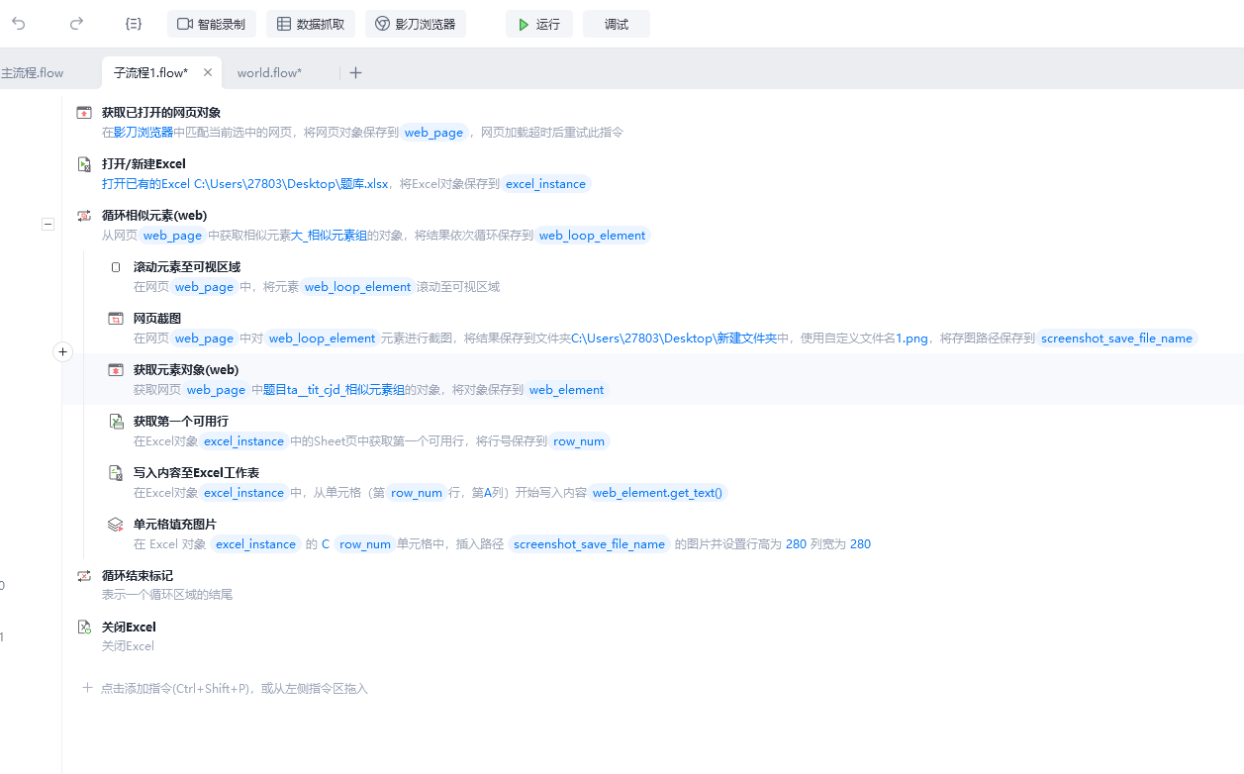Select the 打开/新建Excel step title
Image resolution: width=1244 pixels, height=774 pixels.
tap(144, 163)
